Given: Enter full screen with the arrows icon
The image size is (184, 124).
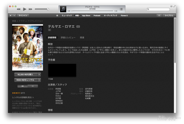Looking at the screenshot, I should pos(174,6).
